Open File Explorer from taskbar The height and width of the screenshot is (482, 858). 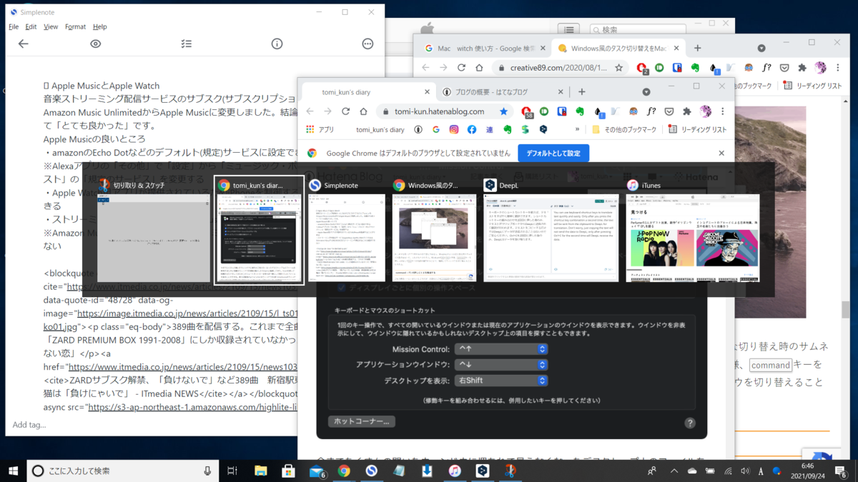260,471
